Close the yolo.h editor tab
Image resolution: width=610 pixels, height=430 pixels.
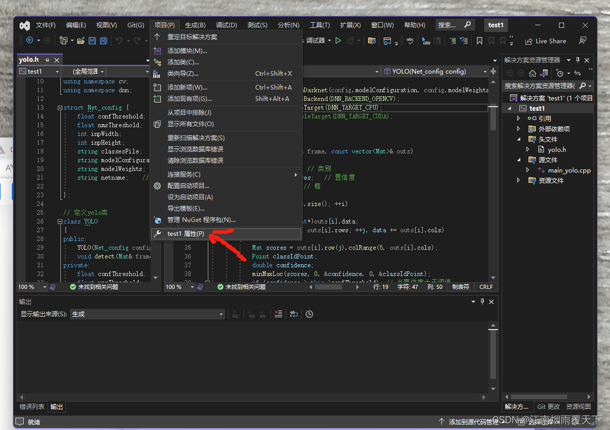pos(57,60)
